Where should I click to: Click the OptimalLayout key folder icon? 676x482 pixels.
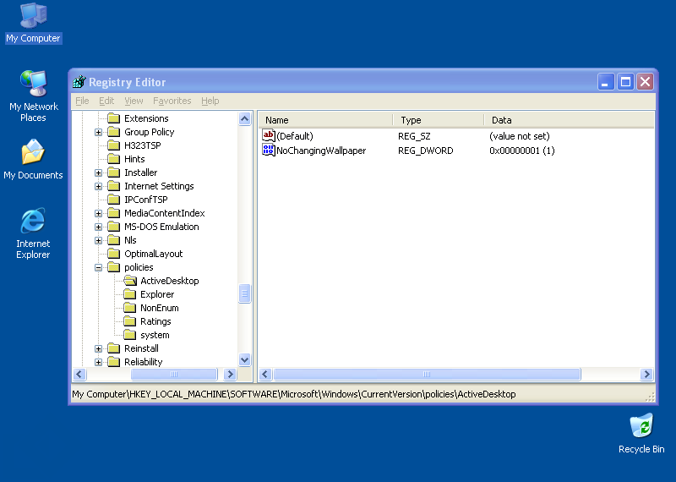[x=114, y=254]
